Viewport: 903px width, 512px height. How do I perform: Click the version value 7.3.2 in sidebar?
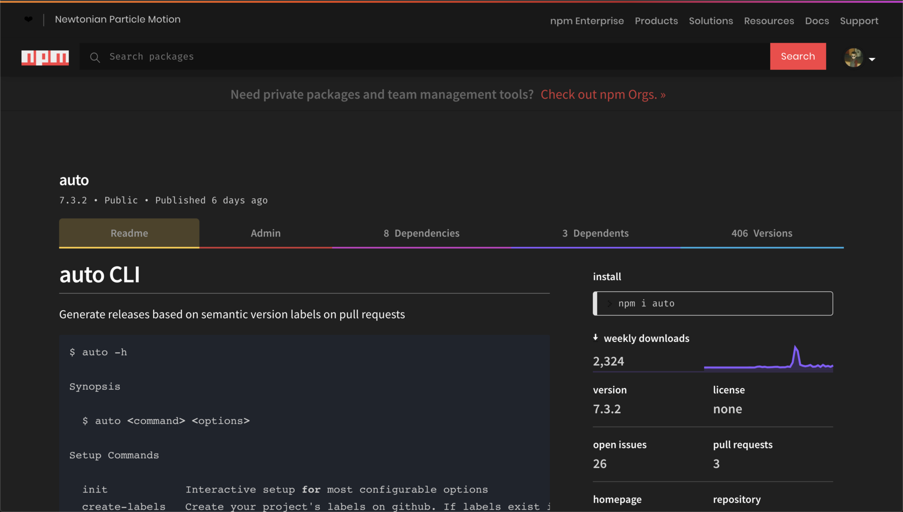(607, 409)
